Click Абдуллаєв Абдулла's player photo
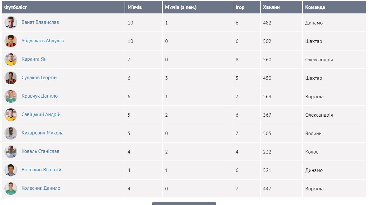The width and height of the screenshot is (369, 205). point(11,41)
